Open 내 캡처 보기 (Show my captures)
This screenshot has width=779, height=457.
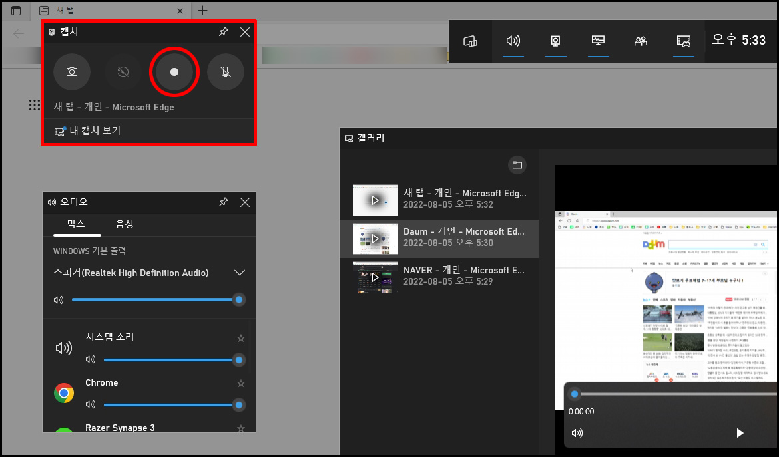[x=88, y=131]
